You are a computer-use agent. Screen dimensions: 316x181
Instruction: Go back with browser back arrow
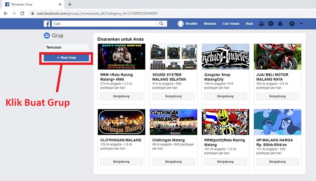coord(5,14)
